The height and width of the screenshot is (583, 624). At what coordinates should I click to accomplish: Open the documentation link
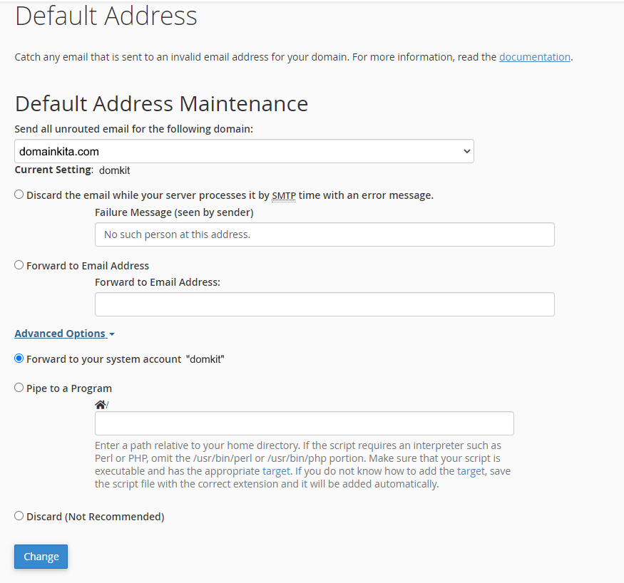tap(534, 57)
